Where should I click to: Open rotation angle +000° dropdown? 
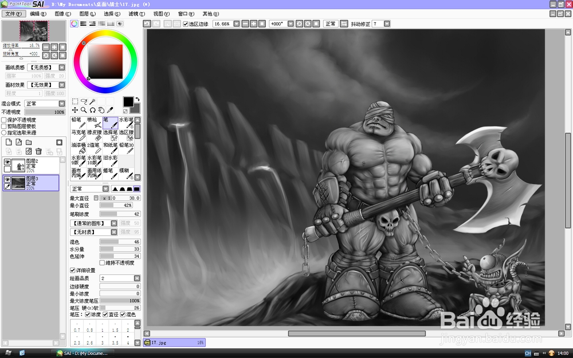point(291,23)
